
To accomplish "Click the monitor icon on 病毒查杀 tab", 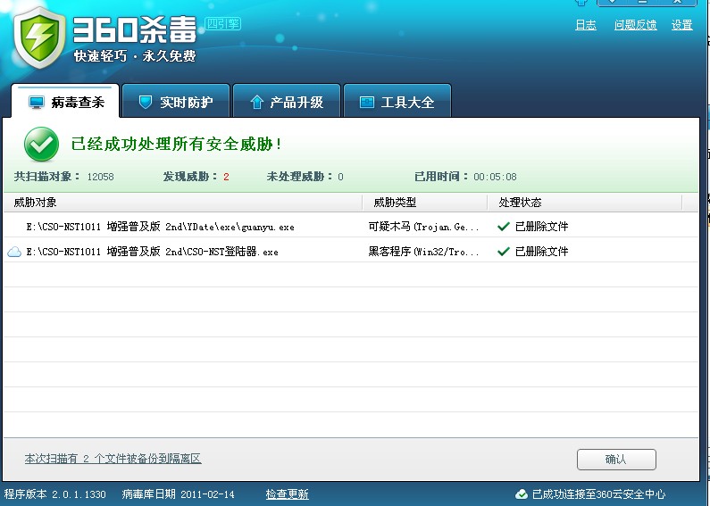I will (37, 102).
